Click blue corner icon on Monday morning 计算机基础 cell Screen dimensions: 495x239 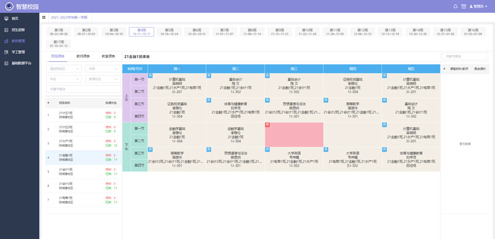coord(150,76)
